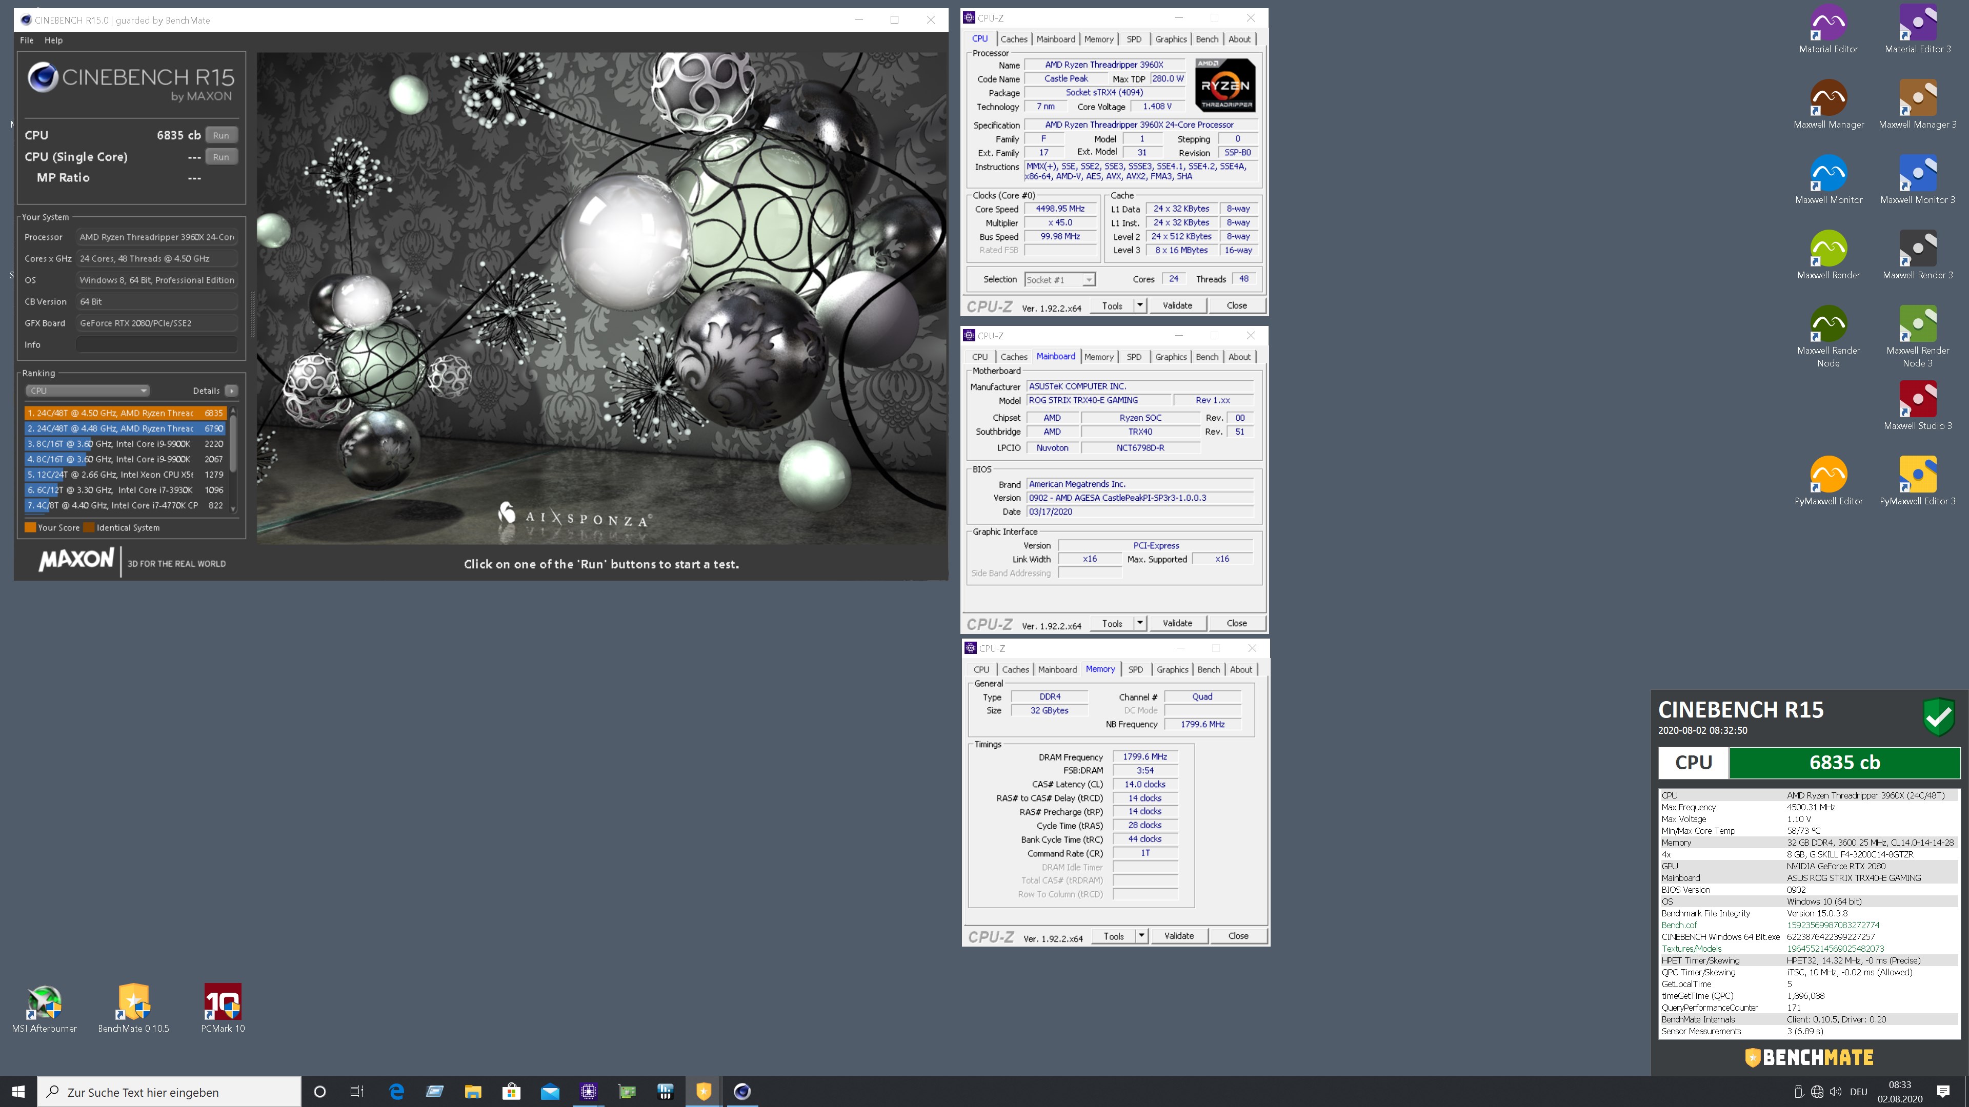This screenshot has height=1107, width=1969.
Task: Launch Maxwell Studio 3 desktop icon
Action: pyautogui.click(x=1917, y=406)
